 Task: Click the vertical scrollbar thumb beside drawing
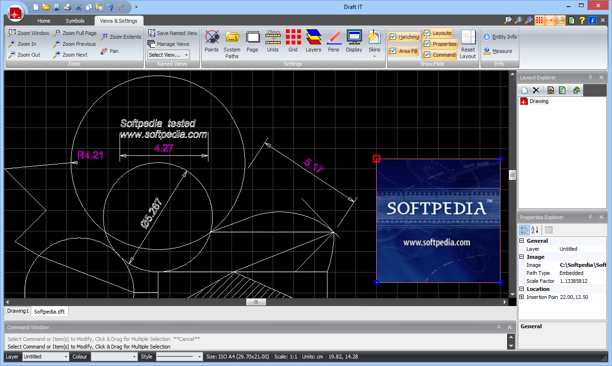[x=512, y=175]
